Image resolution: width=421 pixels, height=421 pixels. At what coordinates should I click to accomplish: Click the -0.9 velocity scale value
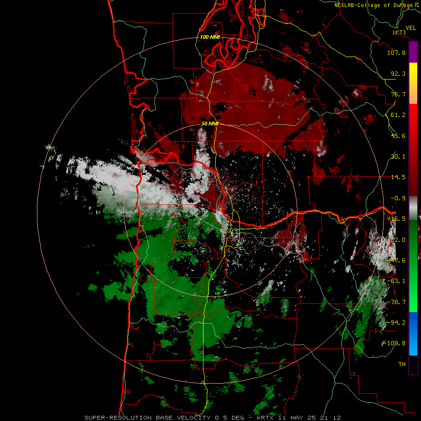(398, 198)
